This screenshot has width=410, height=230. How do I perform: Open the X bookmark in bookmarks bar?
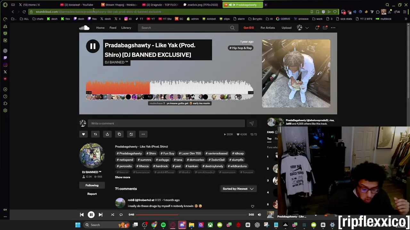118,19
